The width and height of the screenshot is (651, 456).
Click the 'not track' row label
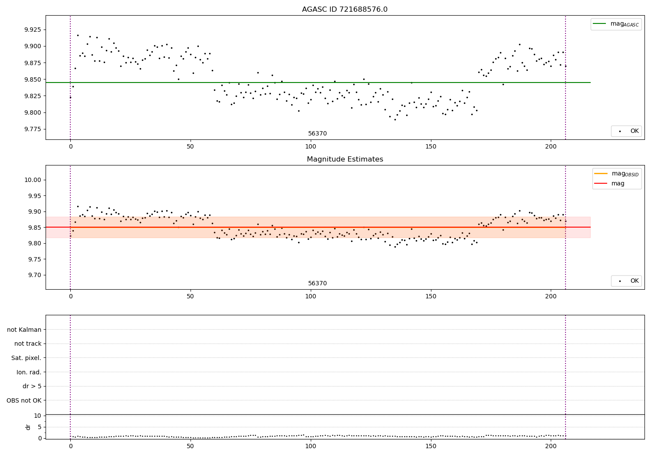(x=28, y=344)
